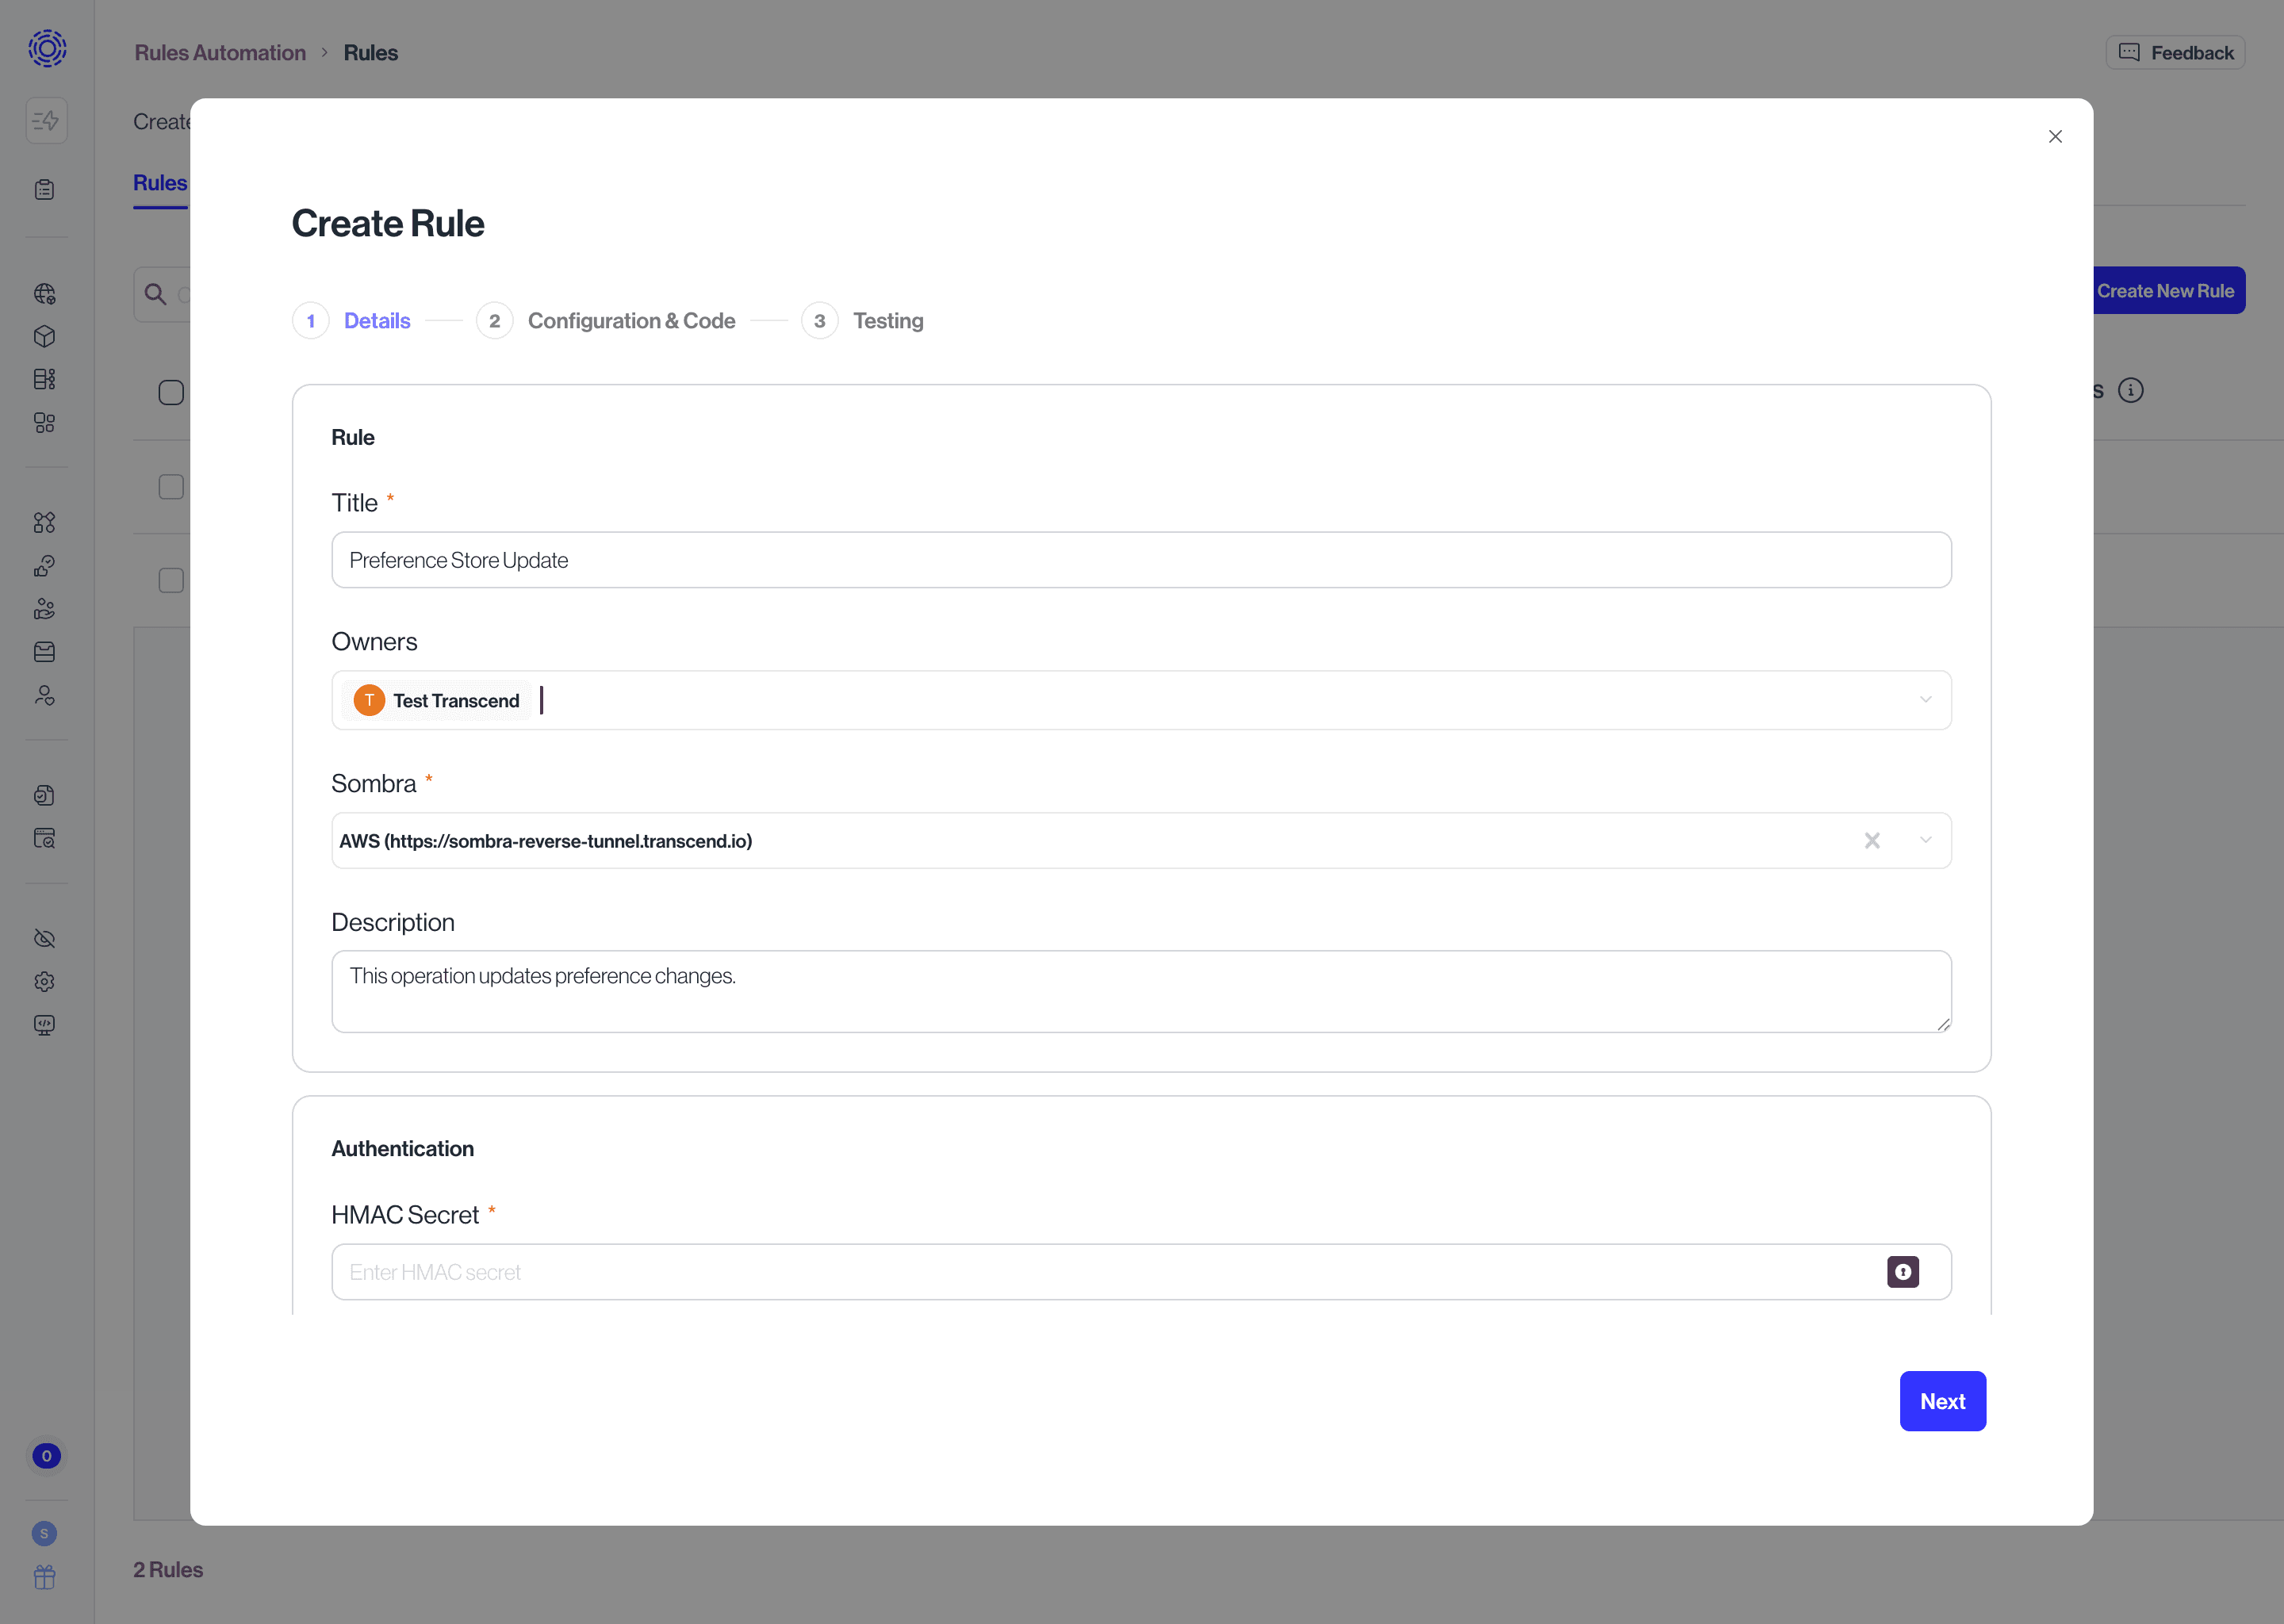Screen dimensions: 2284x1624
Task: Click the '2 Rules' count text
Action: (168, 1570)
